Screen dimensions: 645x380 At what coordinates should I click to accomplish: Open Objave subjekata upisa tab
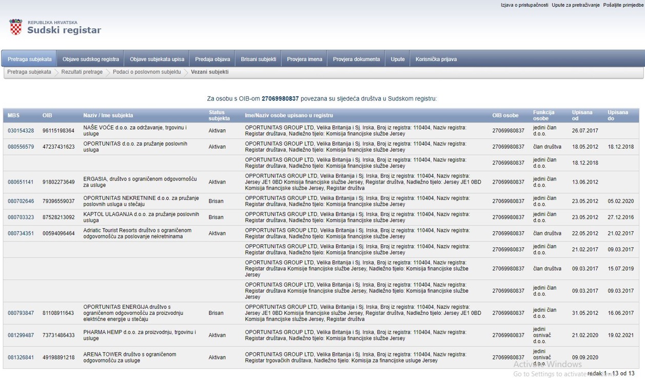(157, 59)
